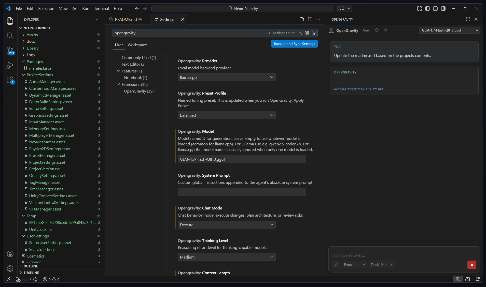This screenshot has width=486, height=287.
Task: Toggle the primary sidebar visibility
Action: [427, 8]
